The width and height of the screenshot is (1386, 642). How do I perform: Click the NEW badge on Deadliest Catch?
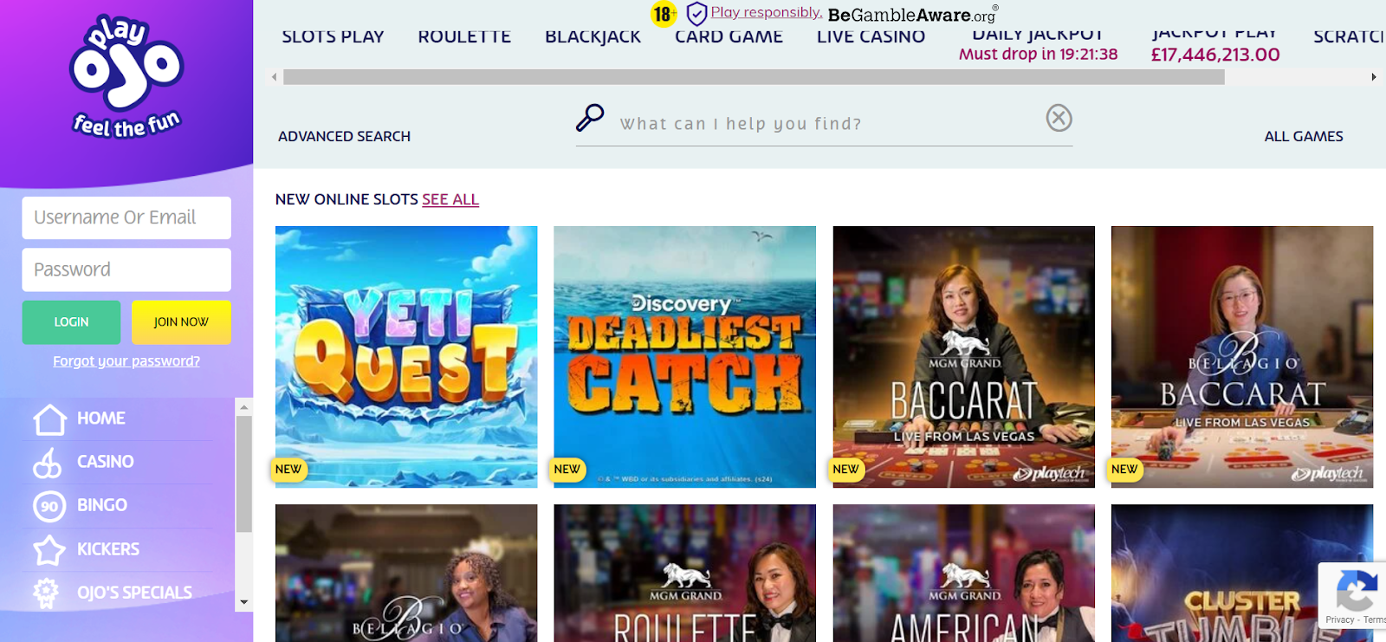point(568,470)
